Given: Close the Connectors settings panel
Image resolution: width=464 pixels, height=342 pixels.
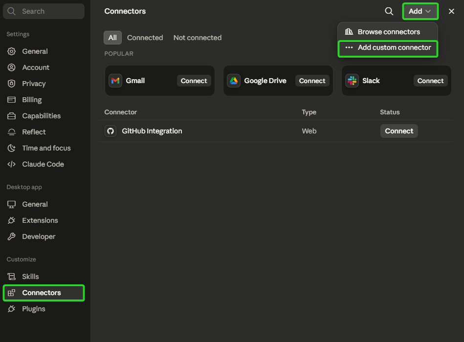Looking at the screenshot, I should click(452, 11).
